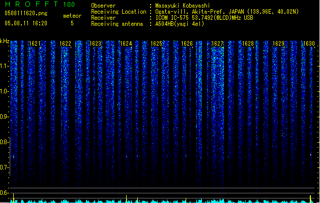
Task: Click the 1.1 kHz axis label
Action: (x=4, y=66)
